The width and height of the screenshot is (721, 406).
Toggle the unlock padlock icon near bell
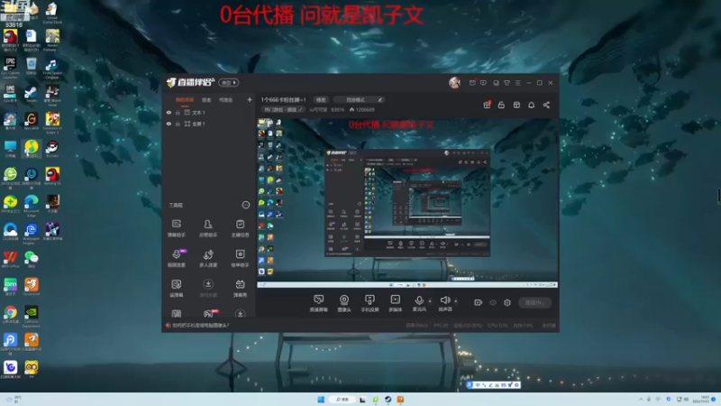pyautogui.click(x=501, y=105)
